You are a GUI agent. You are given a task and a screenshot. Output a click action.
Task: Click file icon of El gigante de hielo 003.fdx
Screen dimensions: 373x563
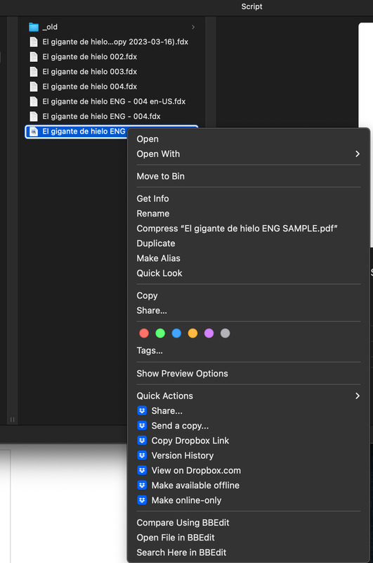tap(34, 72)
